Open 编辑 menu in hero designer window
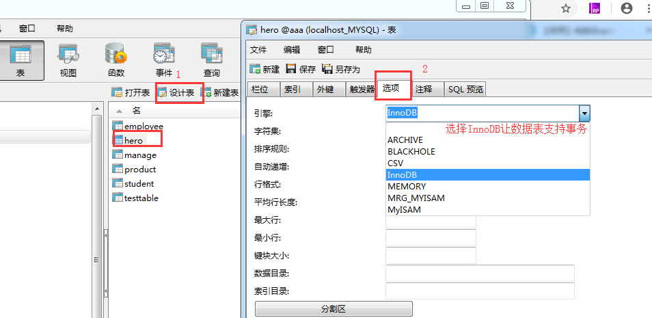The height and width of the screenshot is (318, 652). pyautogui.click(x=292, y=50)
